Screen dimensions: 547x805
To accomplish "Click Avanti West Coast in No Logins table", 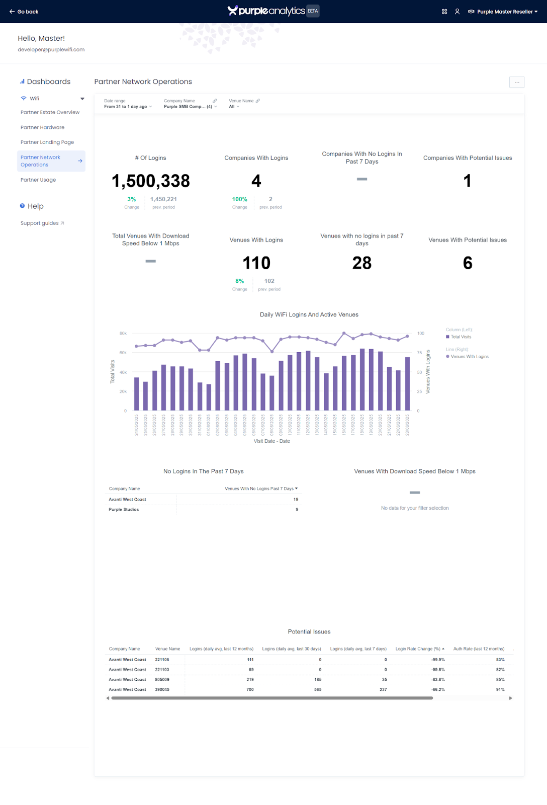I will (128, 500).
